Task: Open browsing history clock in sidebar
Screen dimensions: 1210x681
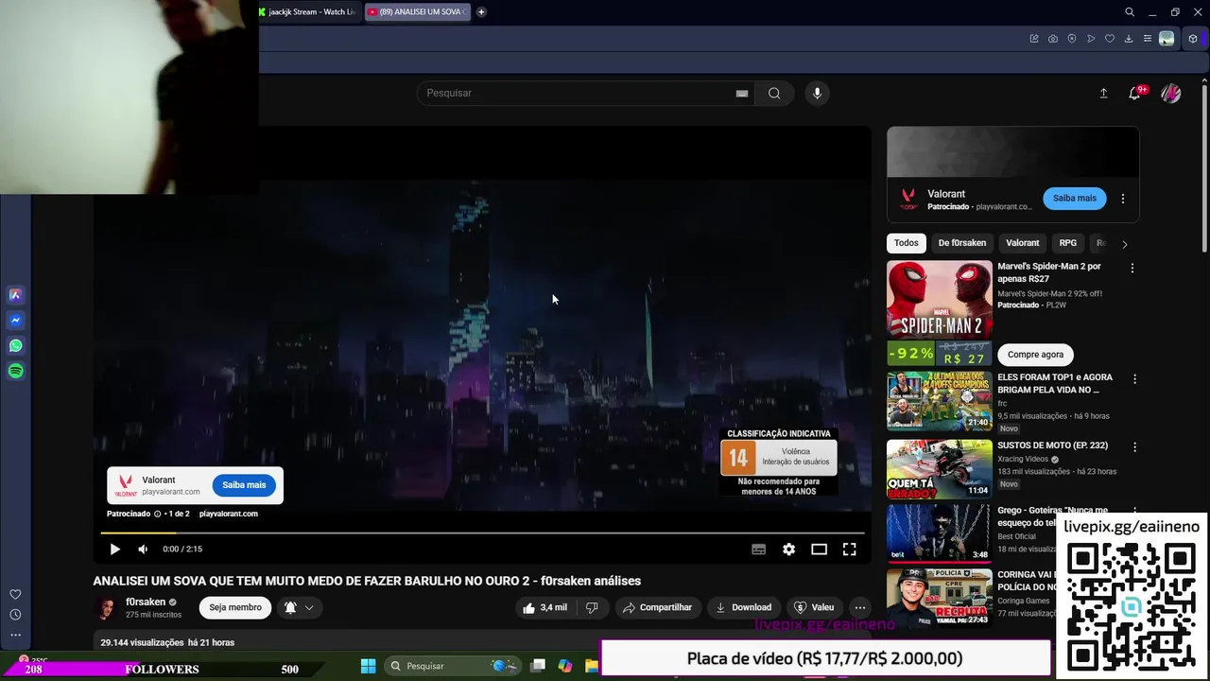Action: click(15, 615)
